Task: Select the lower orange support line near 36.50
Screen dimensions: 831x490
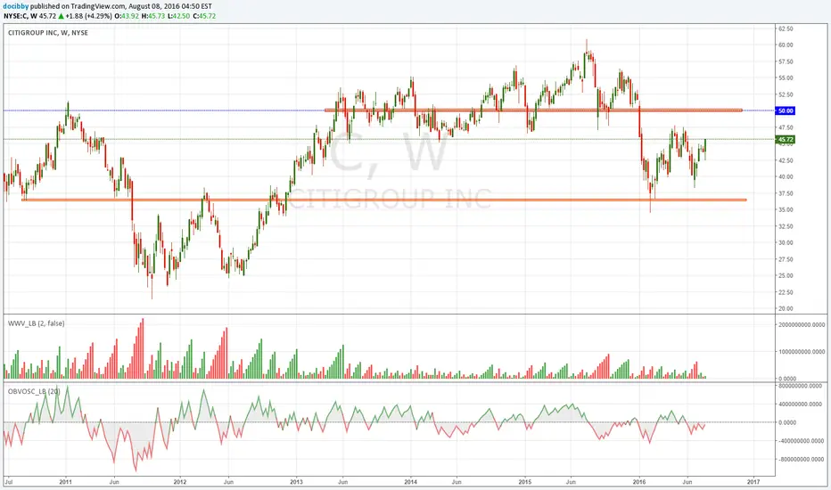Action: point(384,200)
